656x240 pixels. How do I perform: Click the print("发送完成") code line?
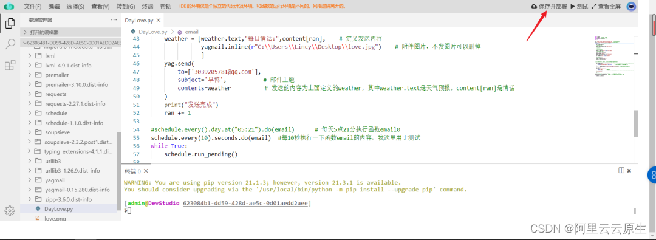(x=191, y=105)
